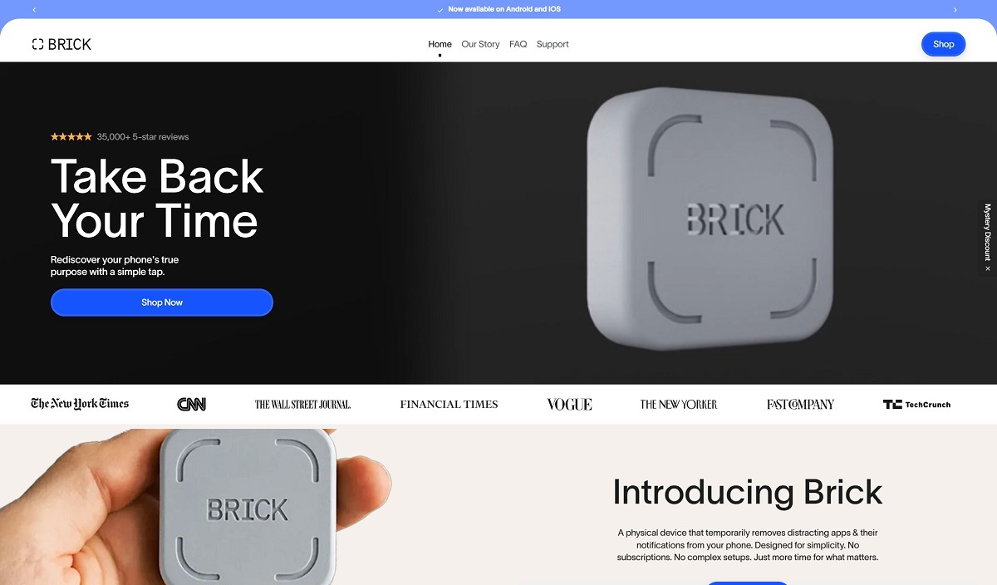Click The New York Times logo
This screenshot has width=997, height=585.
click(x=80, y=404)
